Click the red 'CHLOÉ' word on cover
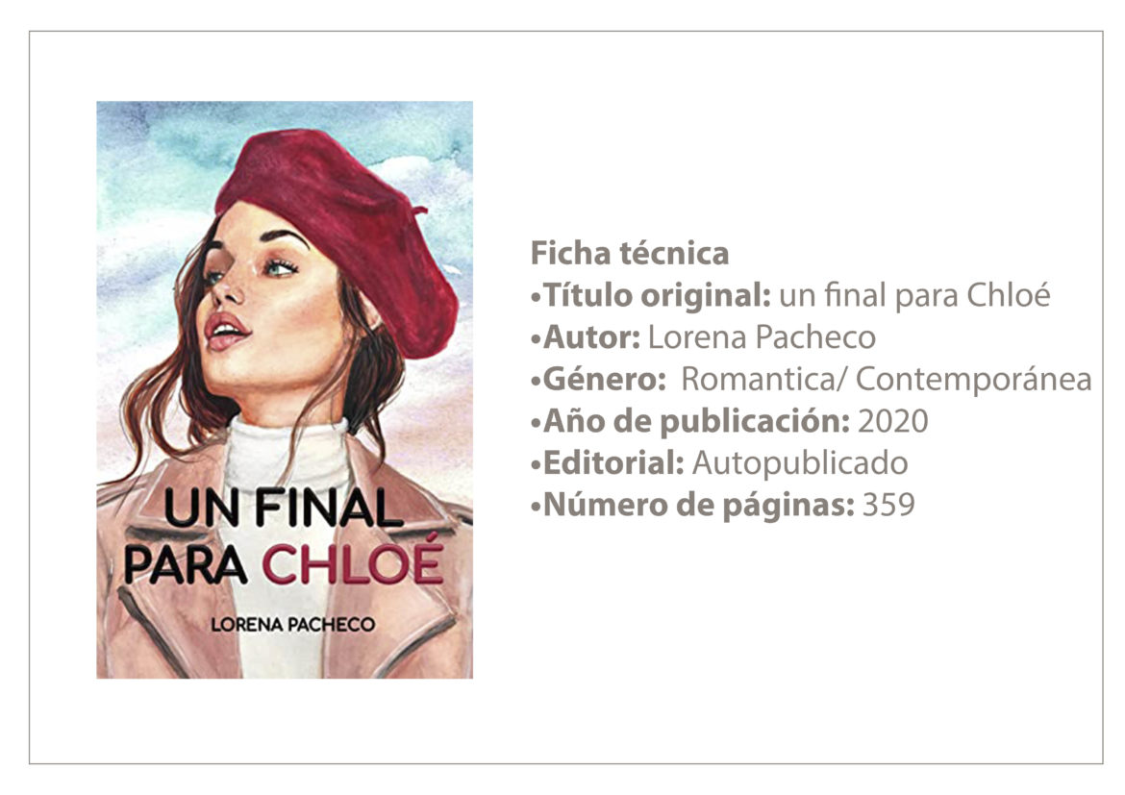This screenshot has width=1125, height=795. pyautogui.click(x=352, y=563)
